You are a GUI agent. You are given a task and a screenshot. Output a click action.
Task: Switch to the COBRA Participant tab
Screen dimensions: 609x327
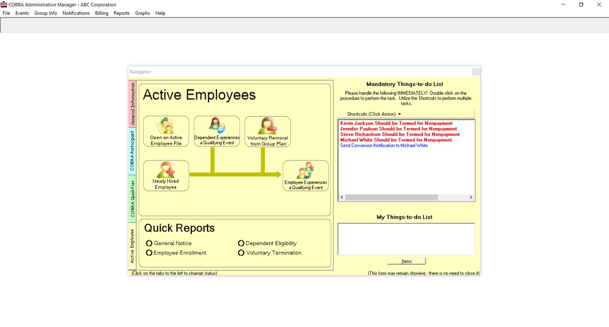(132, 151)
